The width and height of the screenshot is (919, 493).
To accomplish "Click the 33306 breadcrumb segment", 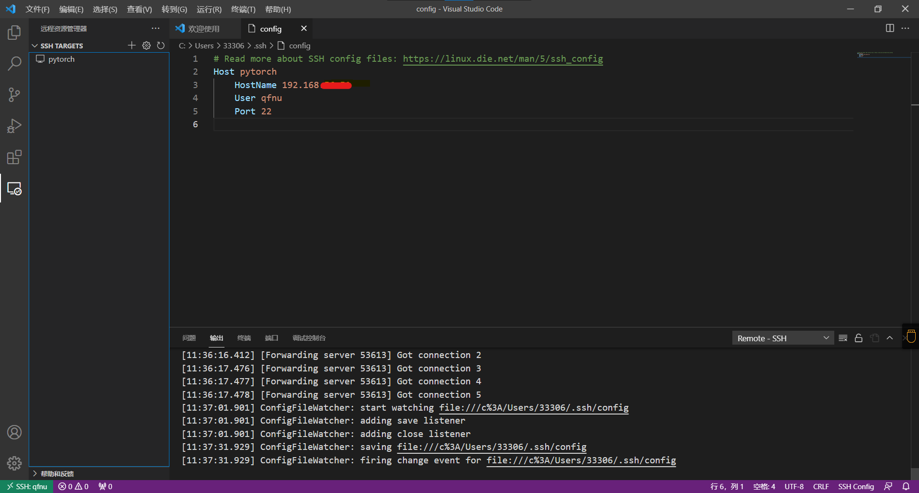I will 234,45.
